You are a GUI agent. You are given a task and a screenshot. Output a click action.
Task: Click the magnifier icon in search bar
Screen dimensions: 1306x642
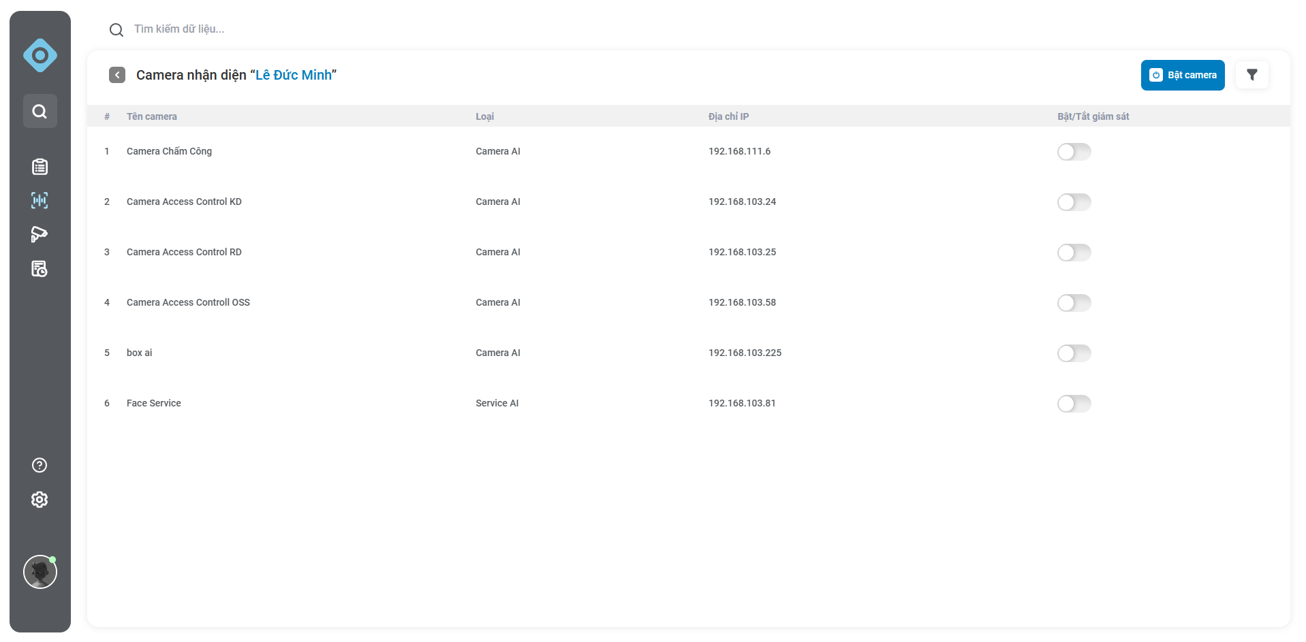(x=116, y=30)
